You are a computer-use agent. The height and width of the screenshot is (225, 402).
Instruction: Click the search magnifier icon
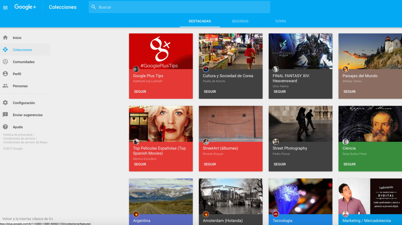click(x=94, y=7)
